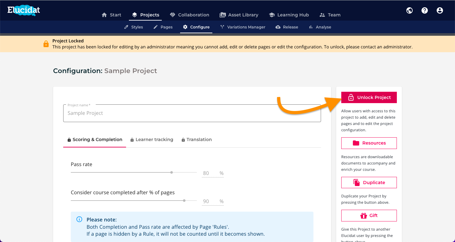Switch to the Pages sub-menu
The height and width of the screenshot is (242, 455).
click(163, 27)
